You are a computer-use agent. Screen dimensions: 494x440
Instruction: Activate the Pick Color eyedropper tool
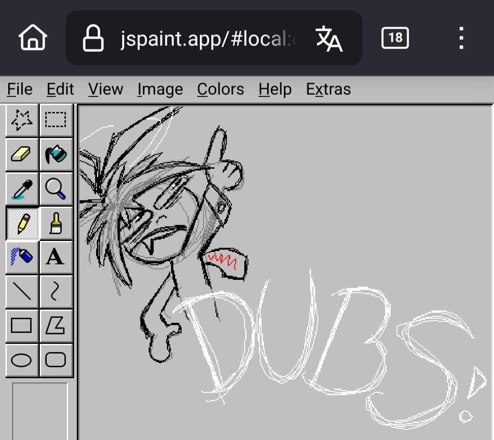[22, 188]
